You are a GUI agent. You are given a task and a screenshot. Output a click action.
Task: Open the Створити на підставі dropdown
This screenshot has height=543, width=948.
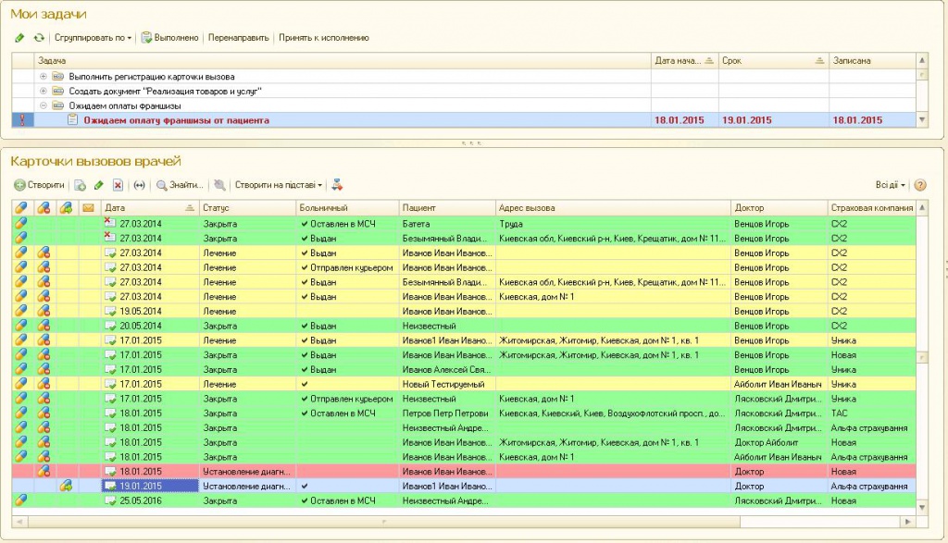(x=279, y=185)
